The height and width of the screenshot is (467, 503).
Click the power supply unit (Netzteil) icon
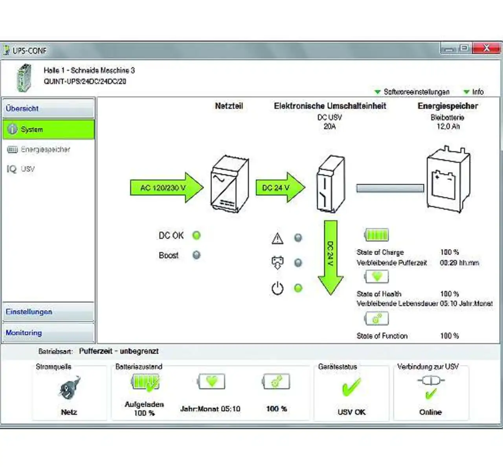pyautogui.click(x=230, y=183)
